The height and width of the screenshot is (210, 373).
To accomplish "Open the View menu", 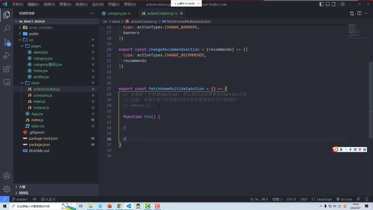I will 65,4.
